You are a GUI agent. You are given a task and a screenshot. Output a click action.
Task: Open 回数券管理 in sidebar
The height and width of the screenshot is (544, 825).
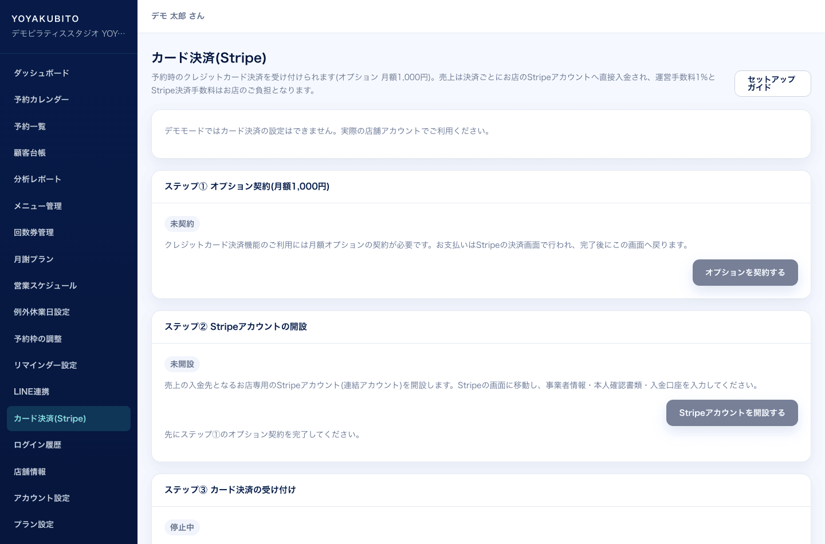(x=69, y=232)
